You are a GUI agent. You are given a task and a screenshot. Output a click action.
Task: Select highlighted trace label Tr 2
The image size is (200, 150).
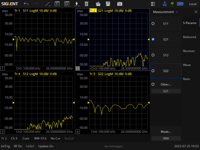point(93,10)
